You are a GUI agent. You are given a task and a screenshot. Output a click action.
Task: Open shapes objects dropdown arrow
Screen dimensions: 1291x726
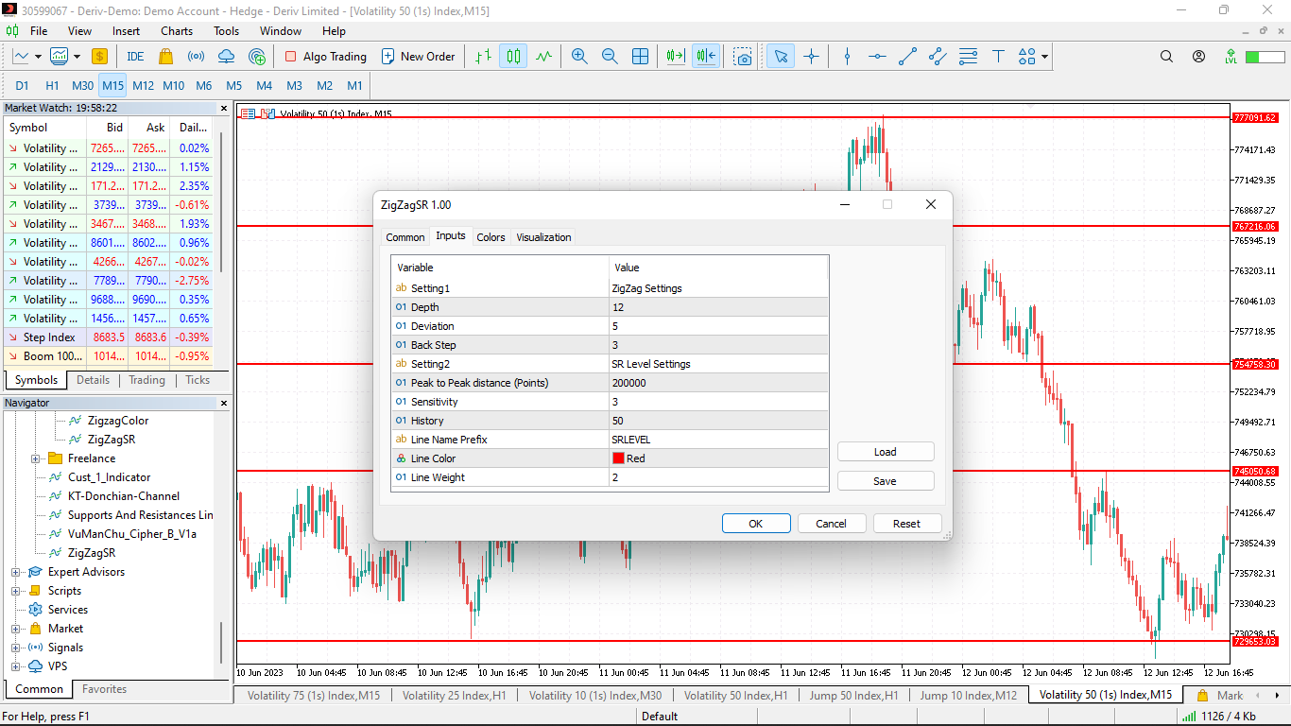pyautogui.click(x=1044, y=57)
